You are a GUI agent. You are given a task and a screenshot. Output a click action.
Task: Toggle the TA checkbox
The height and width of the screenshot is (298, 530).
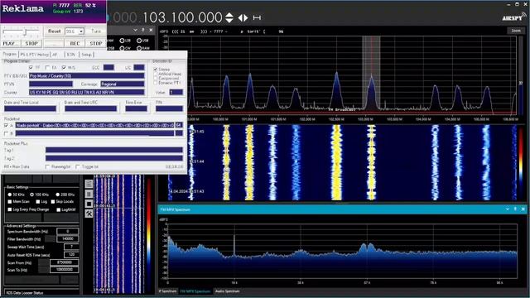tap(48, 68)
